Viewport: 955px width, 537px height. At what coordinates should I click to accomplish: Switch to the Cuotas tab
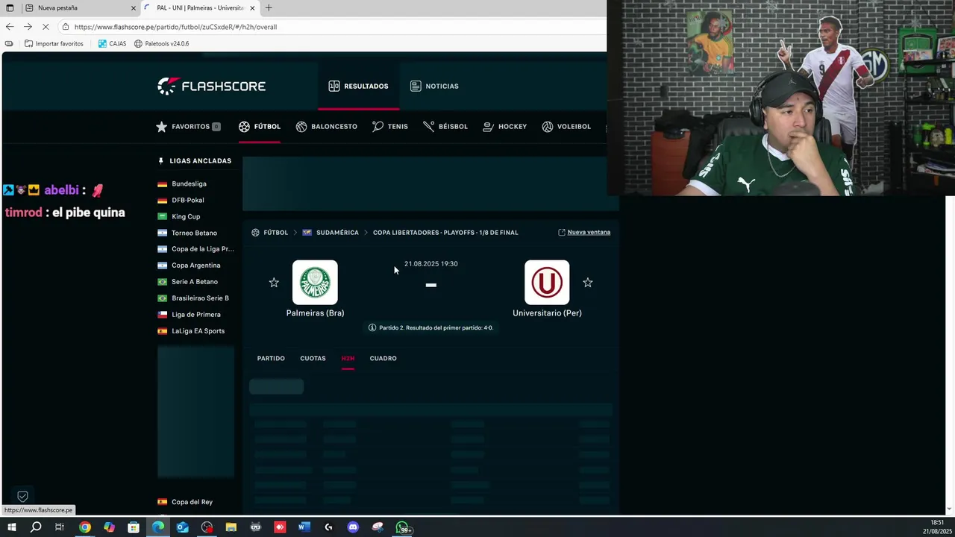click(x=313, y=359)
